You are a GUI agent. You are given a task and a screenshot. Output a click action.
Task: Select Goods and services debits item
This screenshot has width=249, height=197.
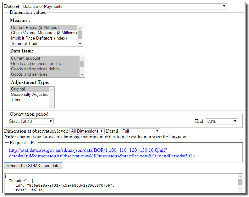35,69
